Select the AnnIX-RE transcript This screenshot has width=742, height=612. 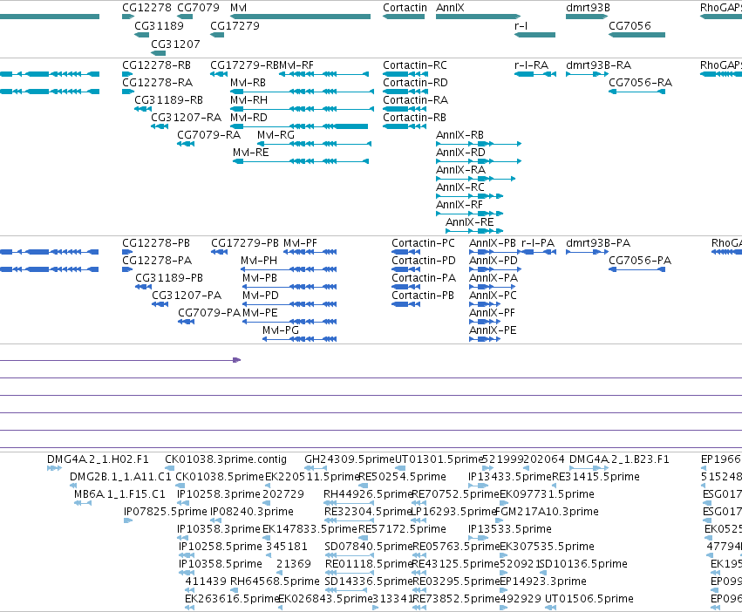[474, 231]
